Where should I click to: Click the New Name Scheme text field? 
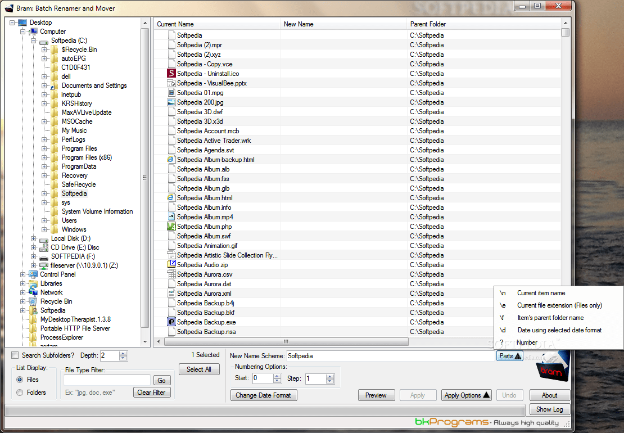390,356
